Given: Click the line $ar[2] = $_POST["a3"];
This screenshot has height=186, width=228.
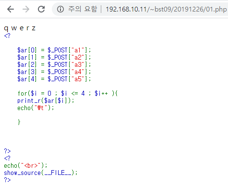Looking at the screenshot, I should (x=54, y=64).
